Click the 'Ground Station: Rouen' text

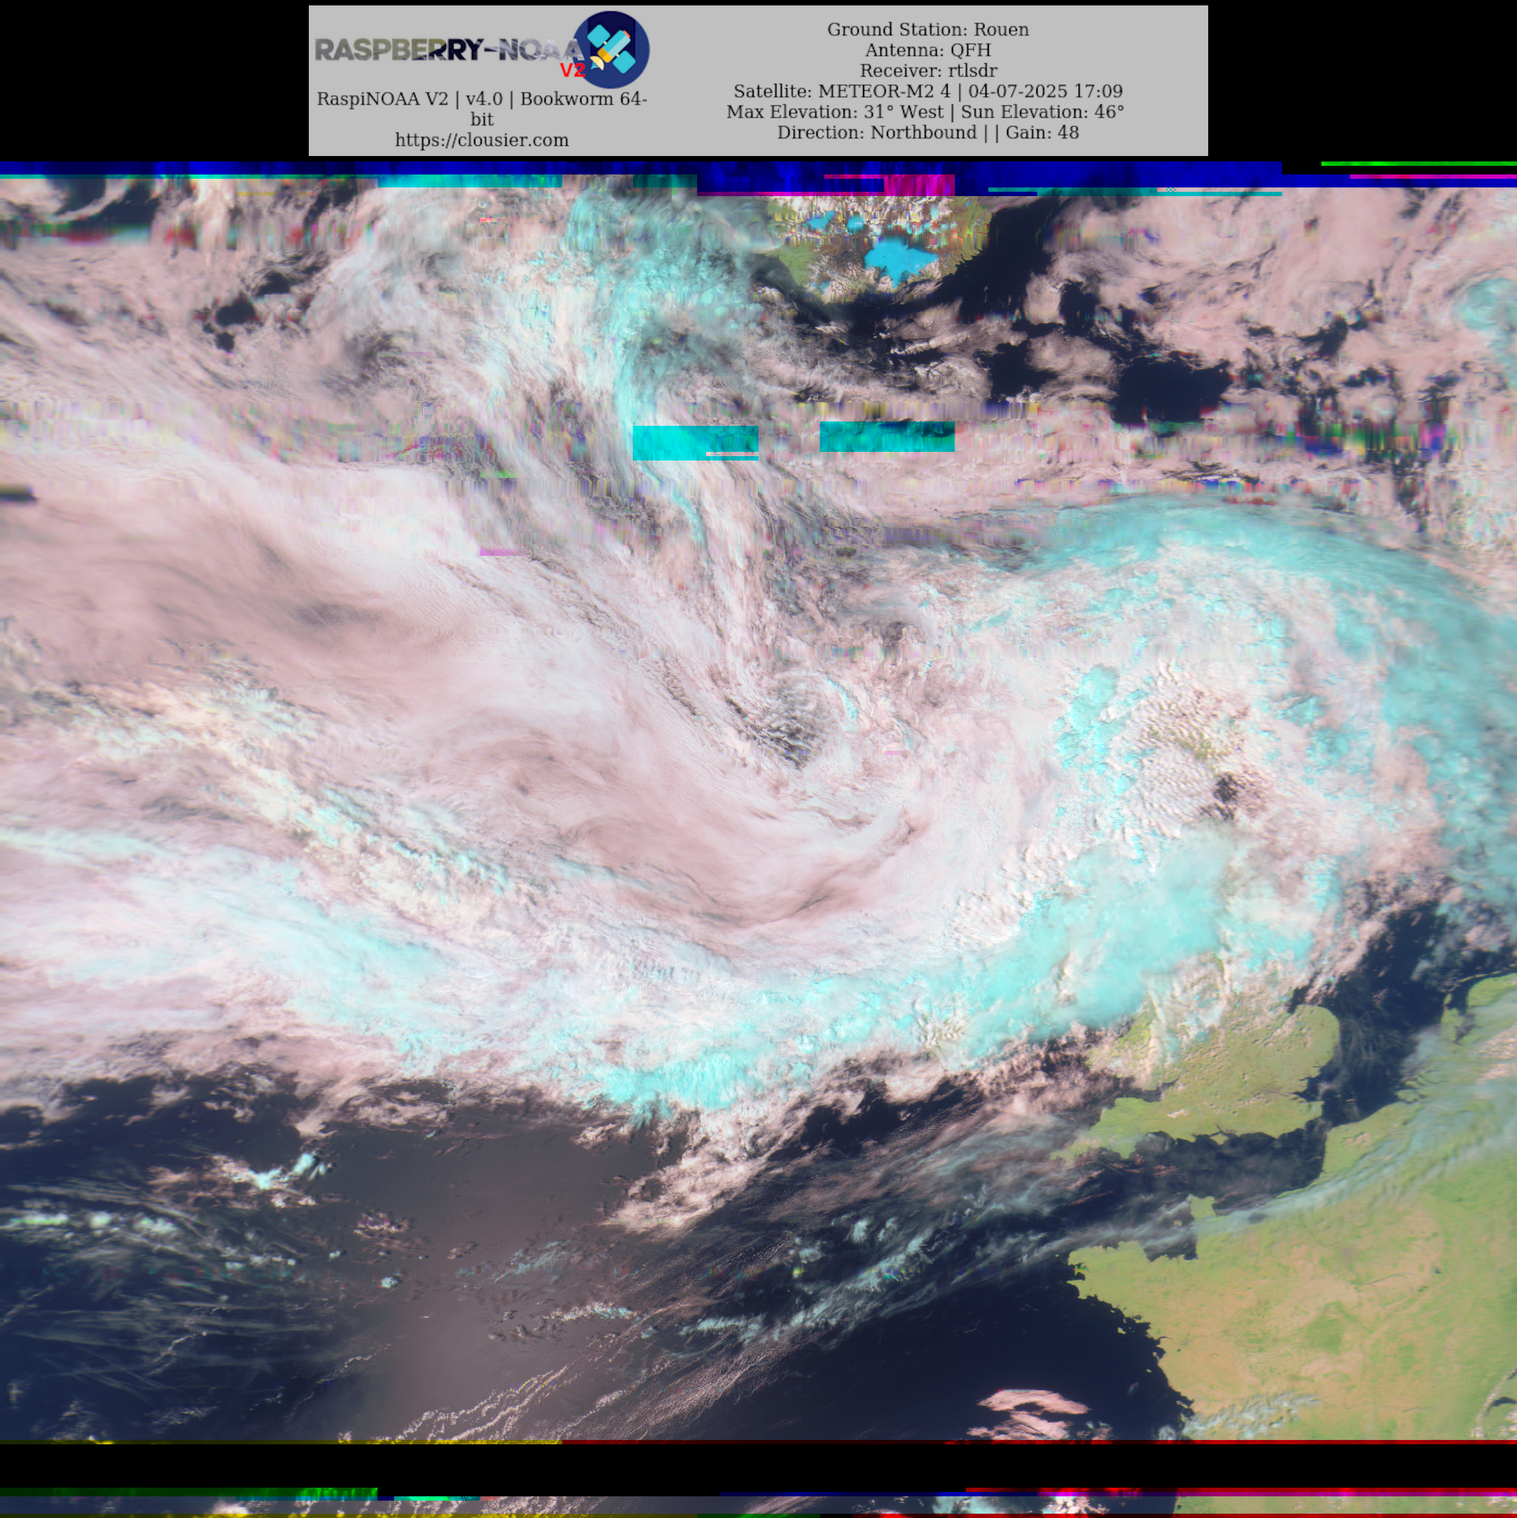pyautogui.click(x=928, y=29)
